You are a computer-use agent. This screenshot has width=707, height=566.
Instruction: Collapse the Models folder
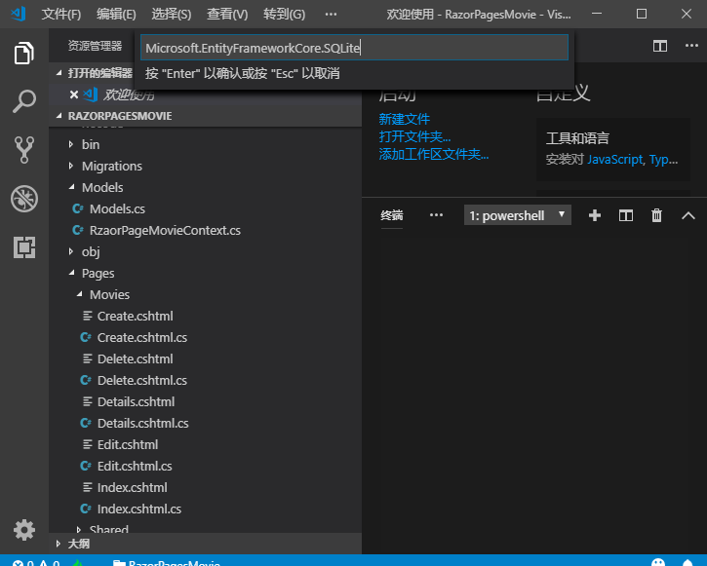click(72, 187)
